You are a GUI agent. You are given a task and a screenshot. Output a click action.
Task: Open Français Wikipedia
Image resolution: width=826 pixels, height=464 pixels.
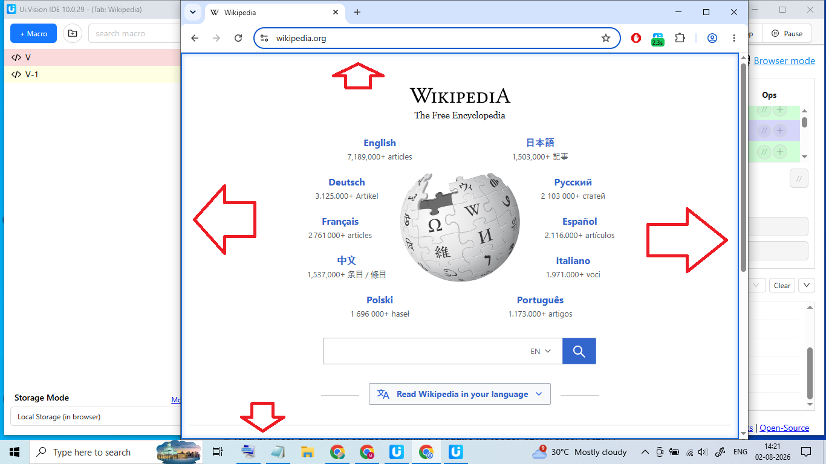(340, 222)
